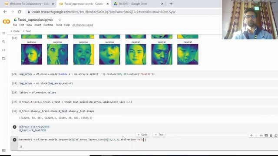The height and width of the screenshot is (156, 278).
Task: Open the Runtime menu
Action: click(48, 25)
